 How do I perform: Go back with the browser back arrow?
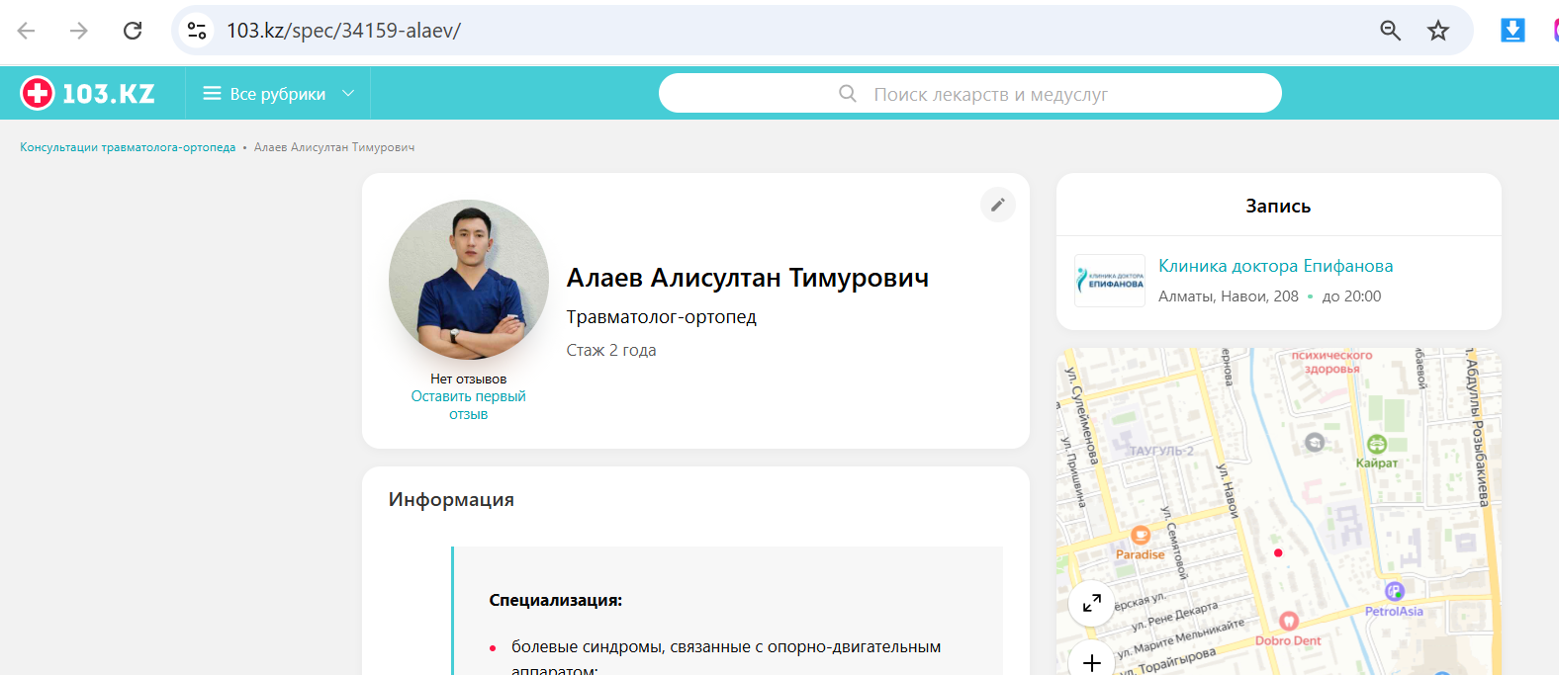pos(27,31)
